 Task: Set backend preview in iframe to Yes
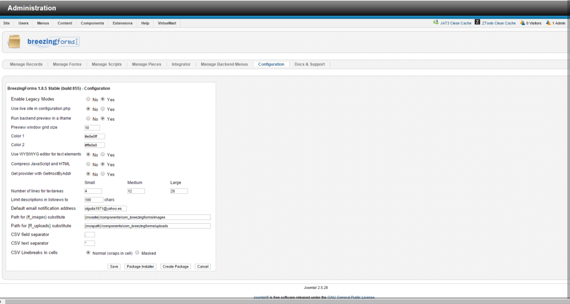click(x=103, y=119)
